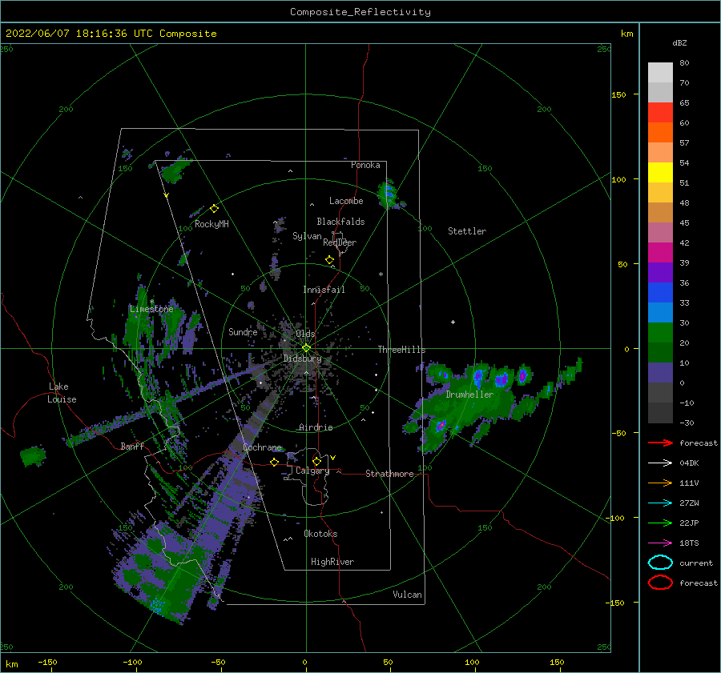This screenshot has height=673, width=721.
Task: Click the Lake Louise label
Action: tap(62, 393)
